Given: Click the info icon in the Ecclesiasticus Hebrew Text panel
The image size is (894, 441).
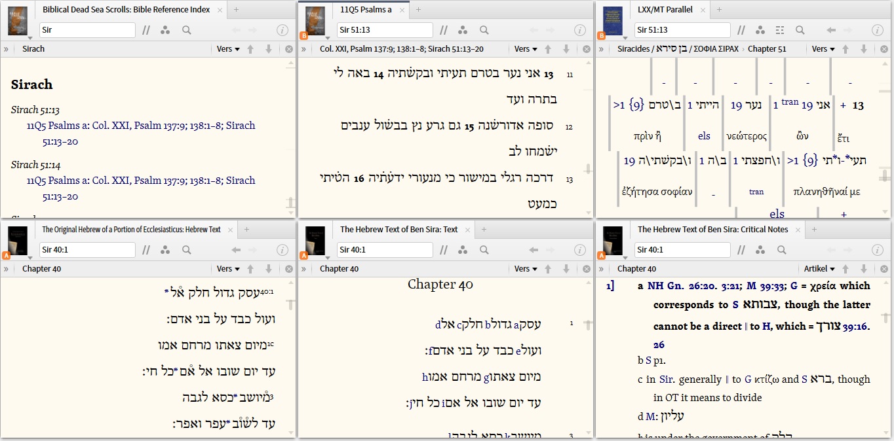Looking at the screenshot, I should point(282,250).
